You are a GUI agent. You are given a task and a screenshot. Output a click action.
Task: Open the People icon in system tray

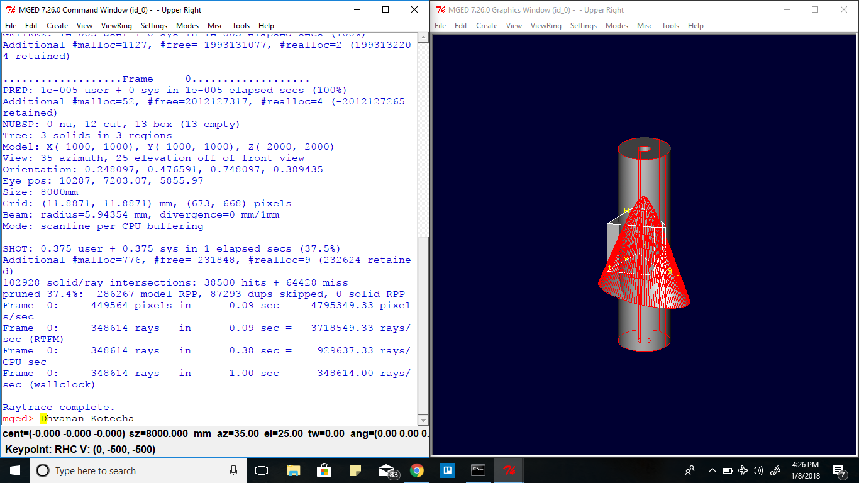click(x=690, y=470)
